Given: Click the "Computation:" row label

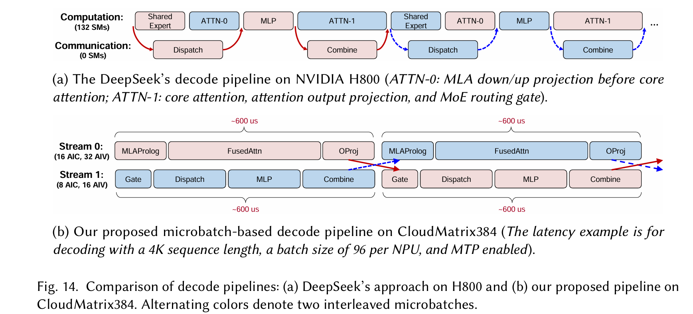Looking at the screenshot, I should pyautogui.click(x=92, y=17).
